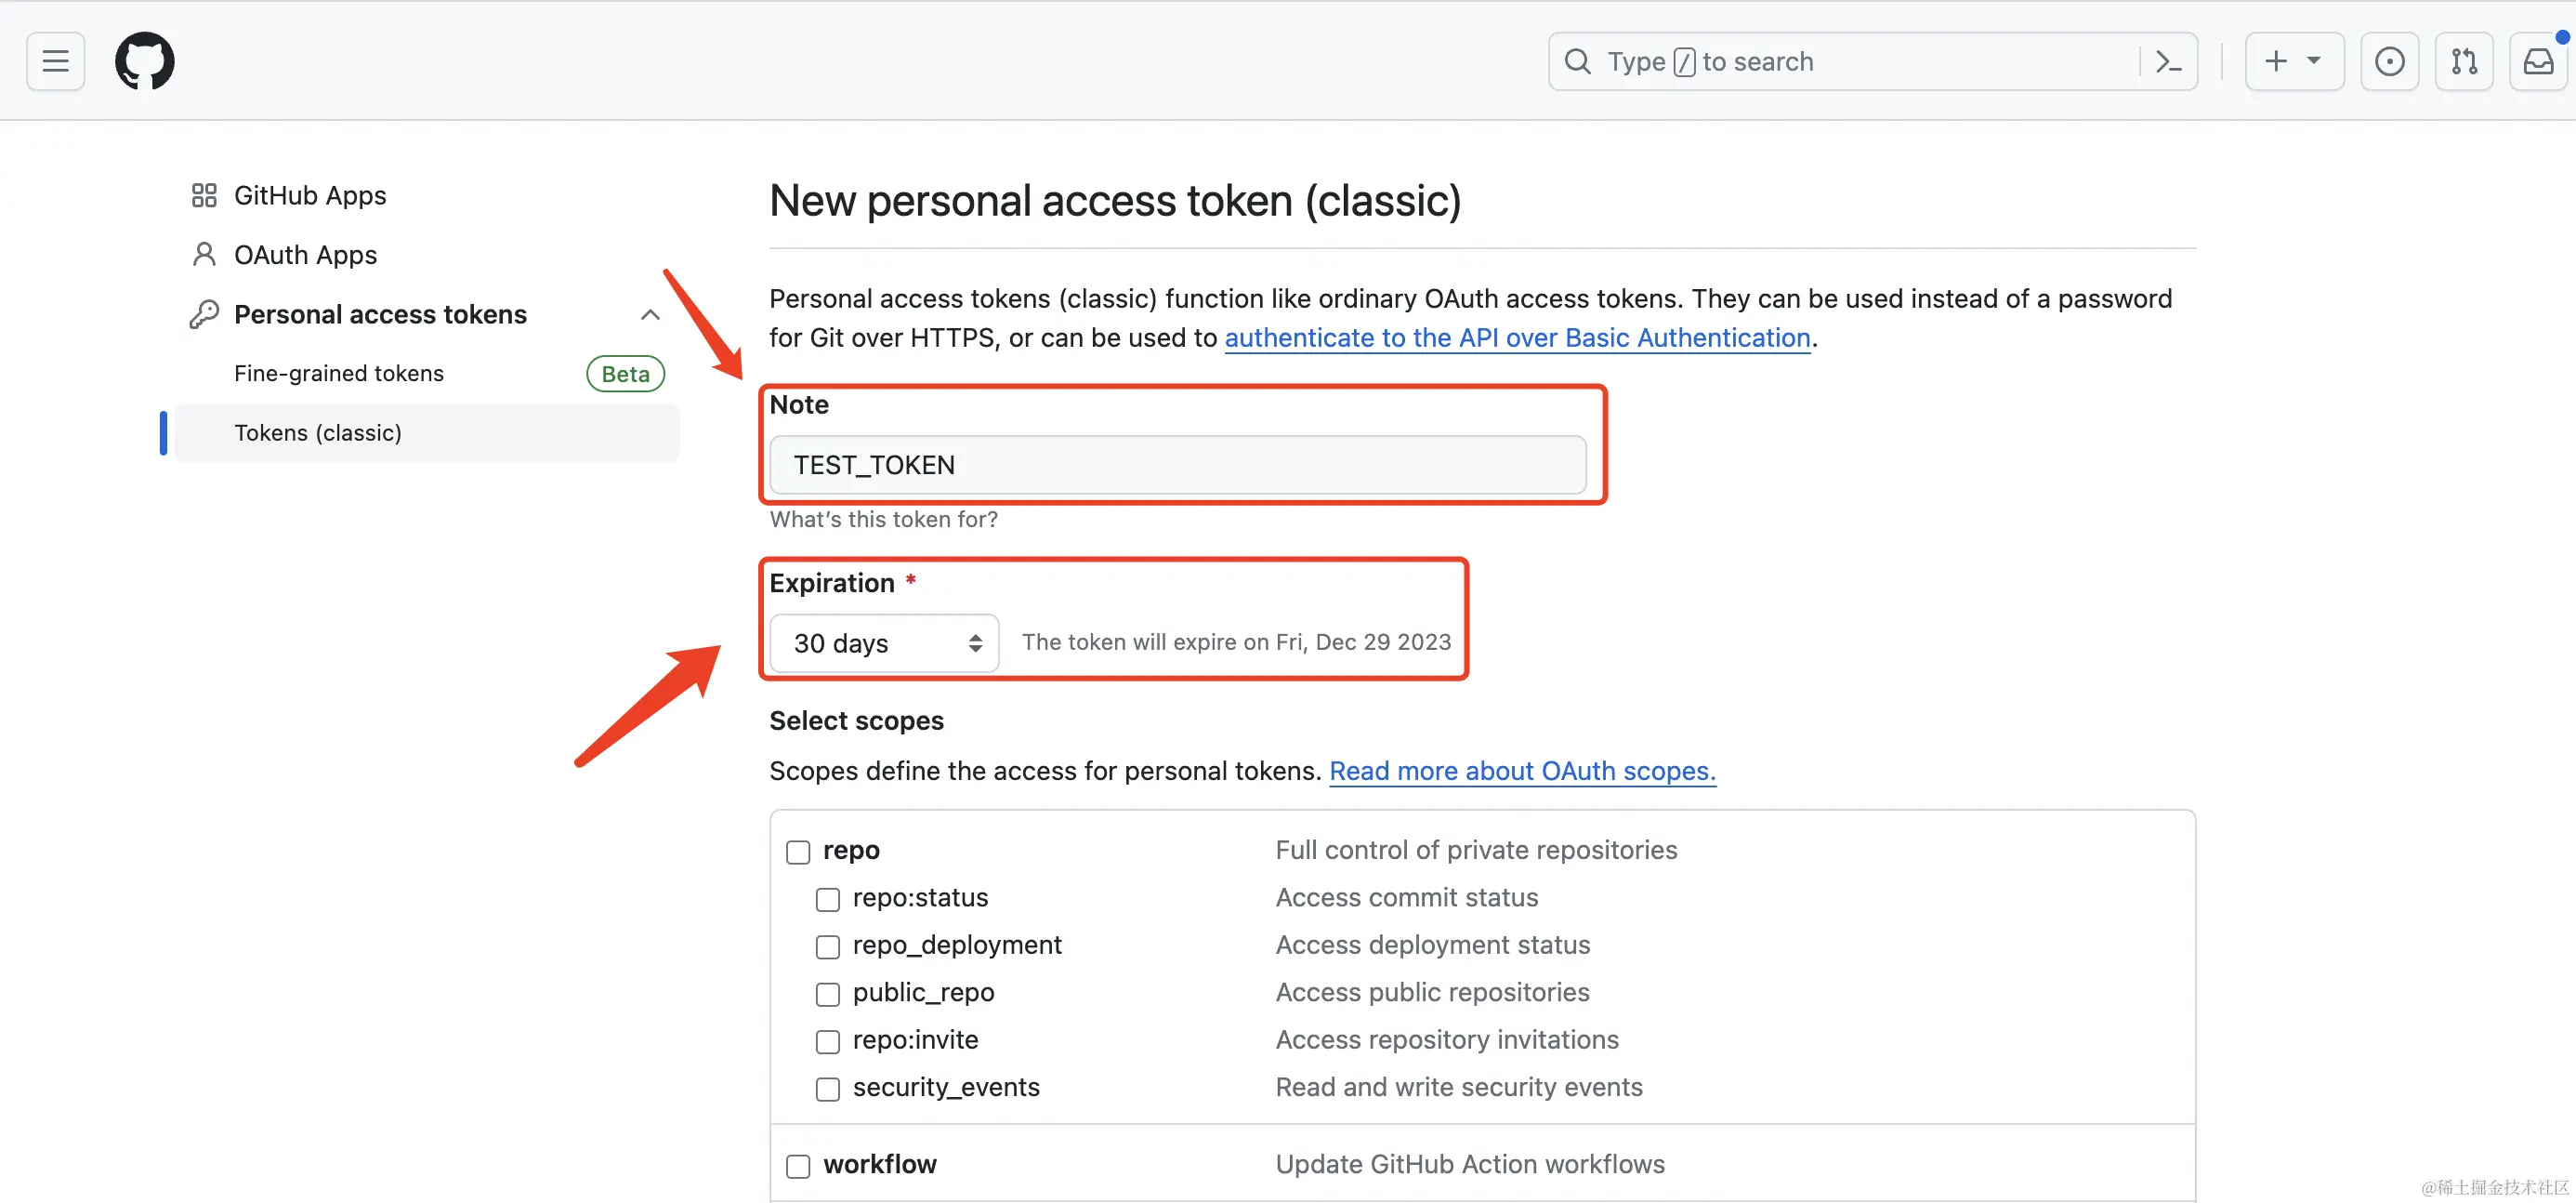Click the TEST_TOKEN note input field
This screenshot has height=1203, width=2576.
tap(1178, 465)
